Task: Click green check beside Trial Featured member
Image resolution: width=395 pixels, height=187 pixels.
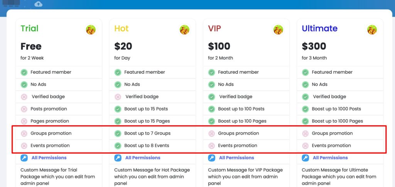Action: point(24,72)
